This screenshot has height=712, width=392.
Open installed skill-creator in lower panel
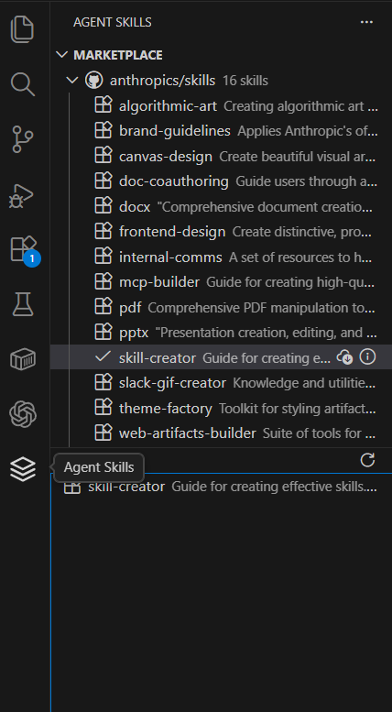pyautogui.click(x=221, y=487)
